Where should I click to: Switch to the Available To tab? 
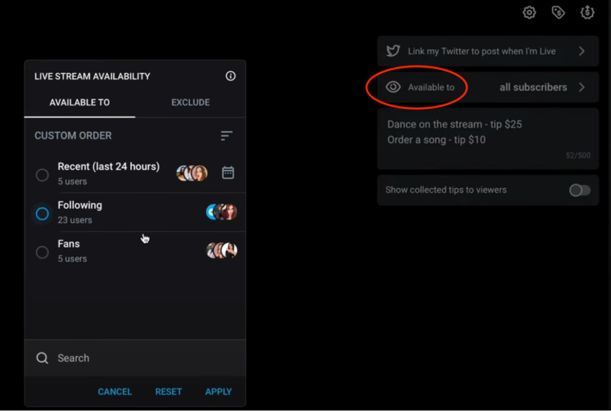[x=79, y=103]
